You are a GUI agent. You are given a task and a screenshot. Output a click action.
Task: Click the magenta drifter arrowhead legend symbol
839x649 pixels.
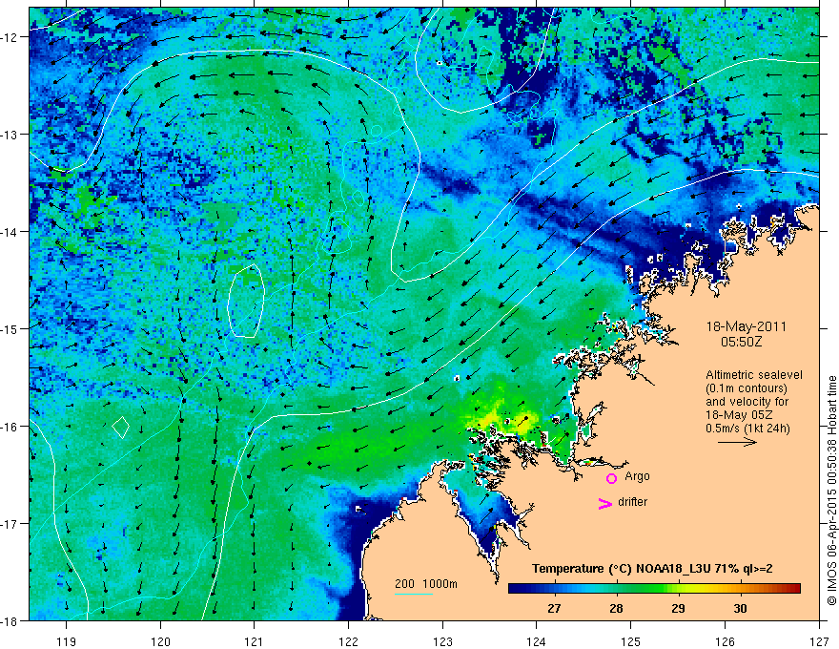[x=604, y=503]
